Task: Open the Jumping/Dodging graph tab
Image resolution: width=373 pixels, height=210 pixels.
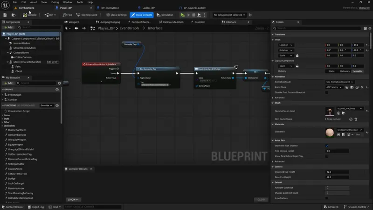Action: (110, 22)
